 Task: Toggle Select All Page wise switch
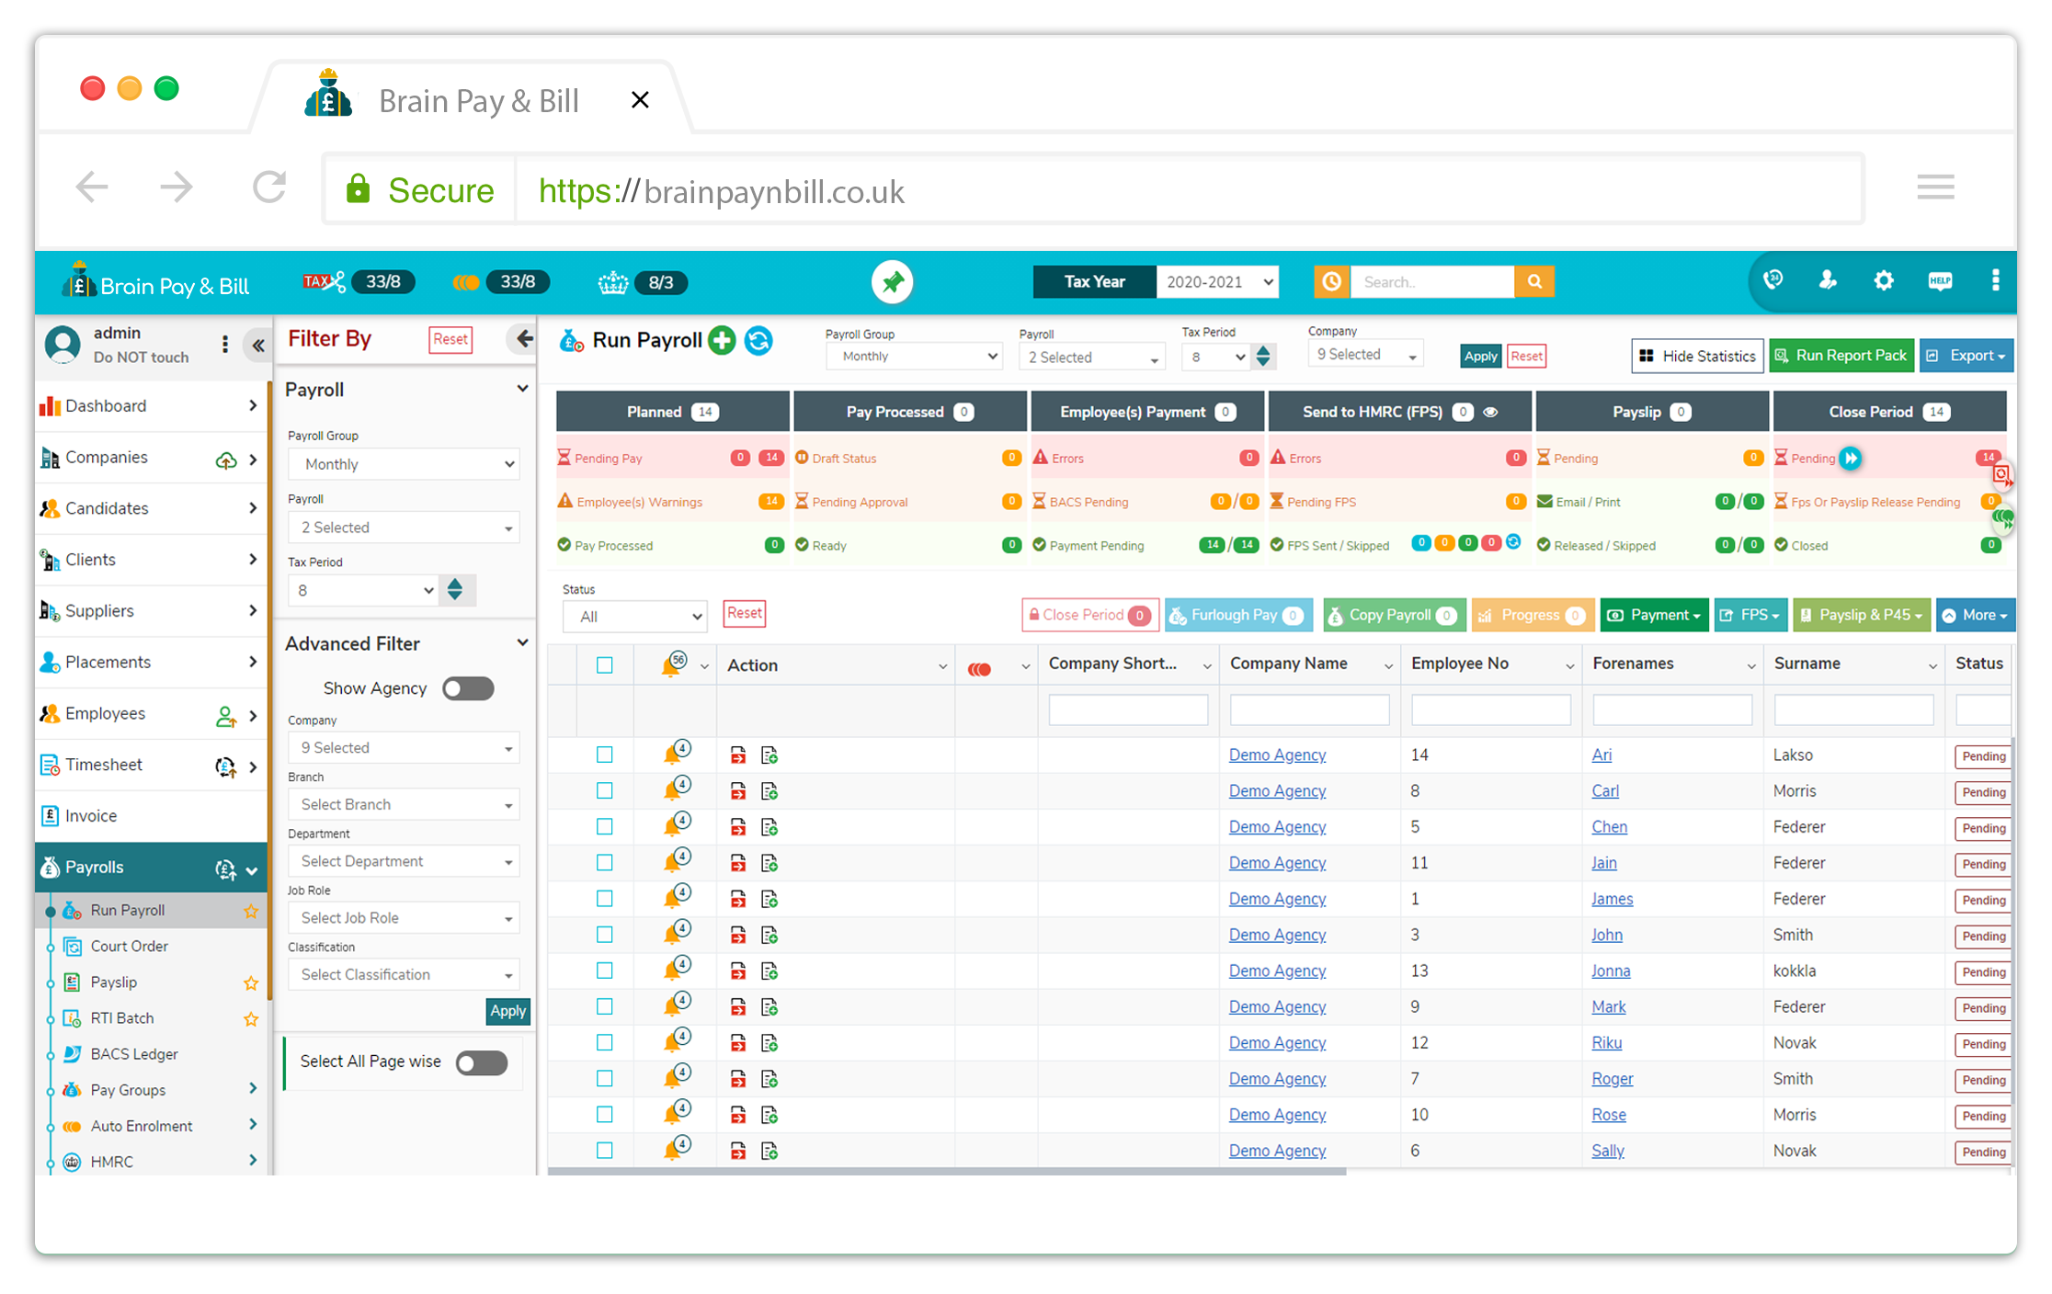[482, 1062]
